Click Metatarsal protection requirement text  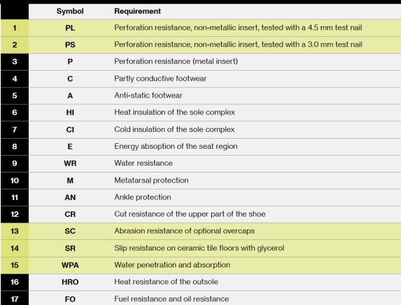point(152,181)
